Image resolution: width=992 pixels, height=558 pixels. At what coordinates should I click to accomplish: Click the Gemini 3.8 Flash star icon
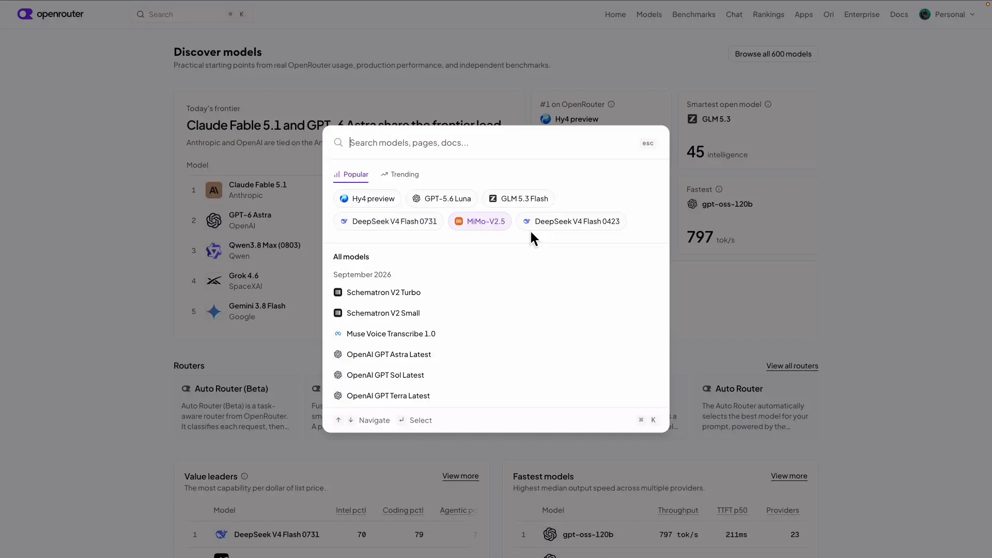(214, 312)
